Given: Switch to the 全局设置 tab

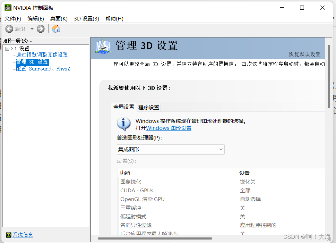Looking at the screenshot, I should coord(124,107).
